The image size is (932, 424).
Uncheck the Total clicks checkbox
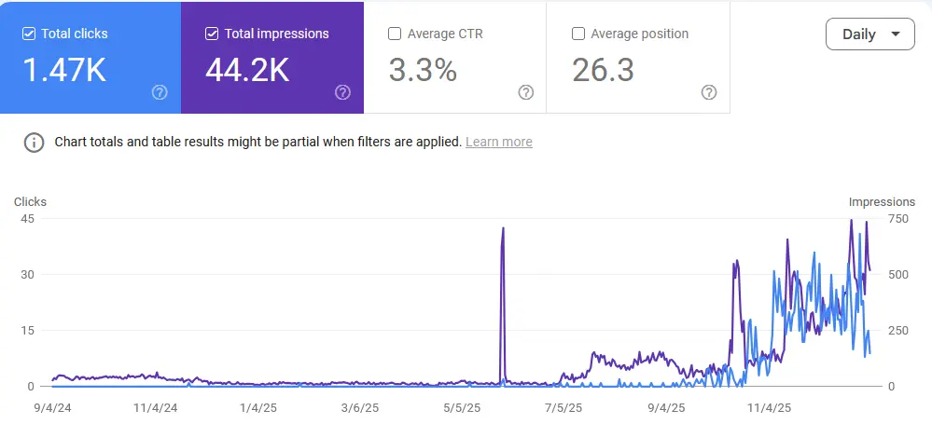(x=29, y=34)
